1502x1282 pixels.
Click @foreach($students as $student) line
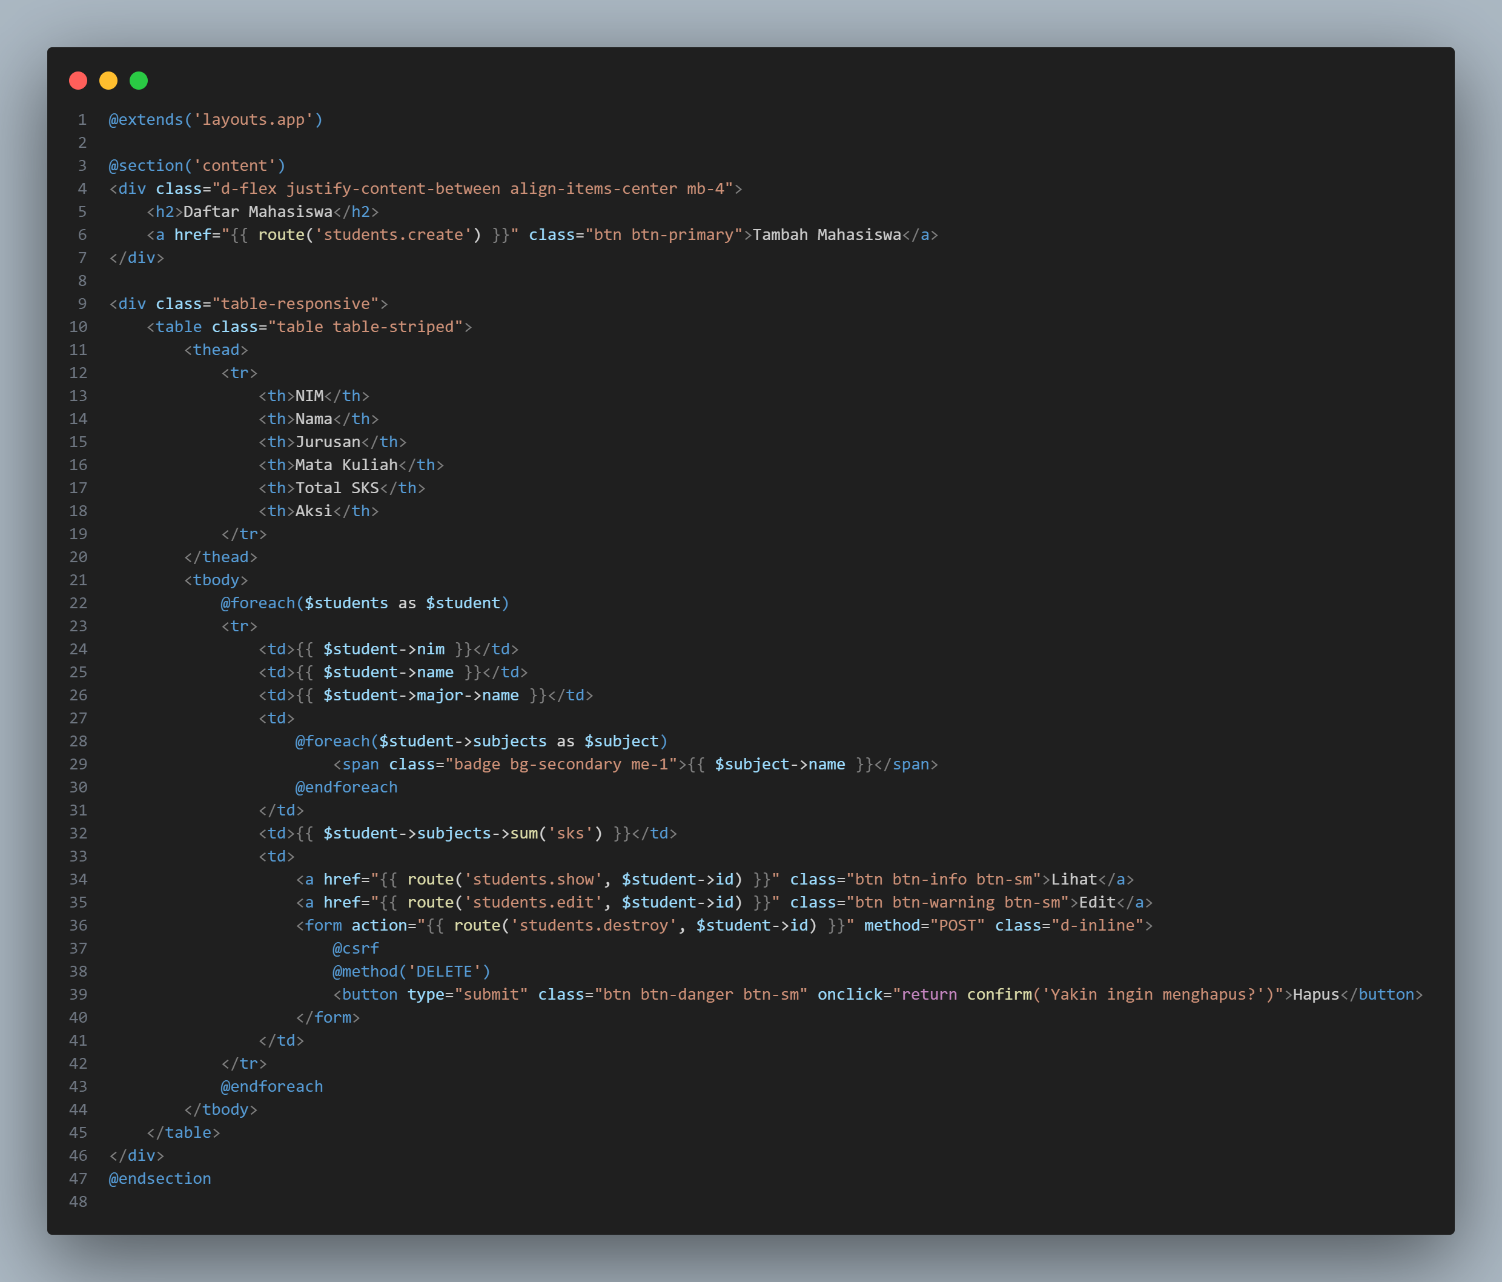pyautogui.click(x=365, y=603)
